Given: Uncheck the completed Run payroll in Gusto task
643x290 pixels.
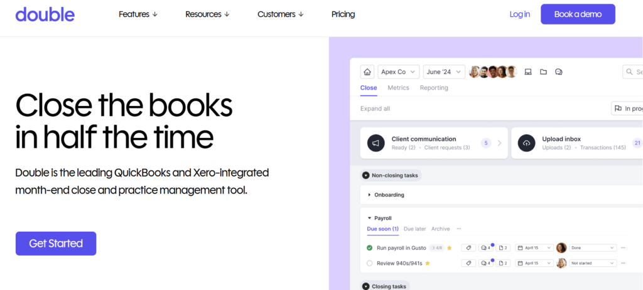Looking at the screenshot, I should coord(370,247).
